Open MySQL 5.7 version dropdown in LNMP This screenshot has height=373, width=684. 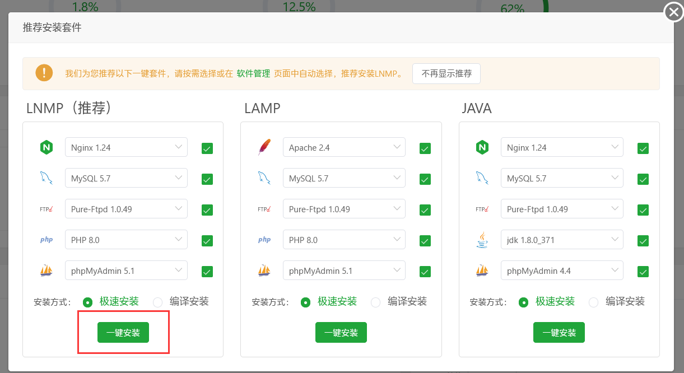point(126,179)
